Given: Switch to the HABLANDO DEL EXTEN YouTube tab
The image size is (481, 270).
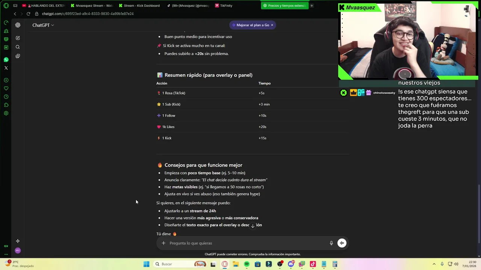Looking at the screenshot, I should click(x=44, y=6).
